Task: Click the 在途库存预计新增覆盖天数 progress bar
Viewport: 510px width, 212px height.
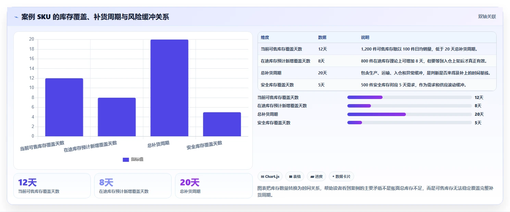Action: [410, 106]
